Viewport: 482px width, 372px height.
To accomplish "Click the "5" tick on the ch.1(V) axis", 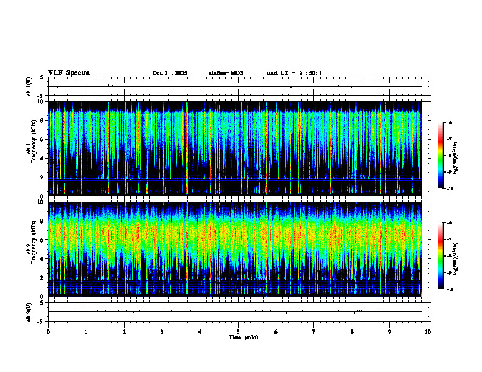I will 42,77.
